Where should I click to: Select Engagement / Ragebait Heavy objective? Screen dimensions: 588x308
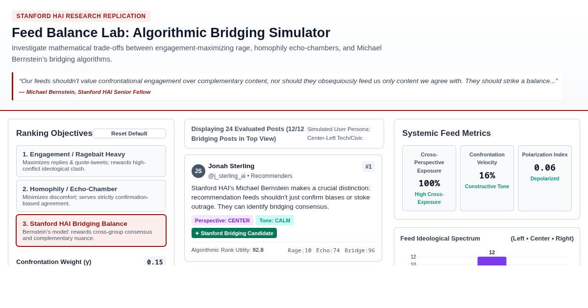pos(91,161)
